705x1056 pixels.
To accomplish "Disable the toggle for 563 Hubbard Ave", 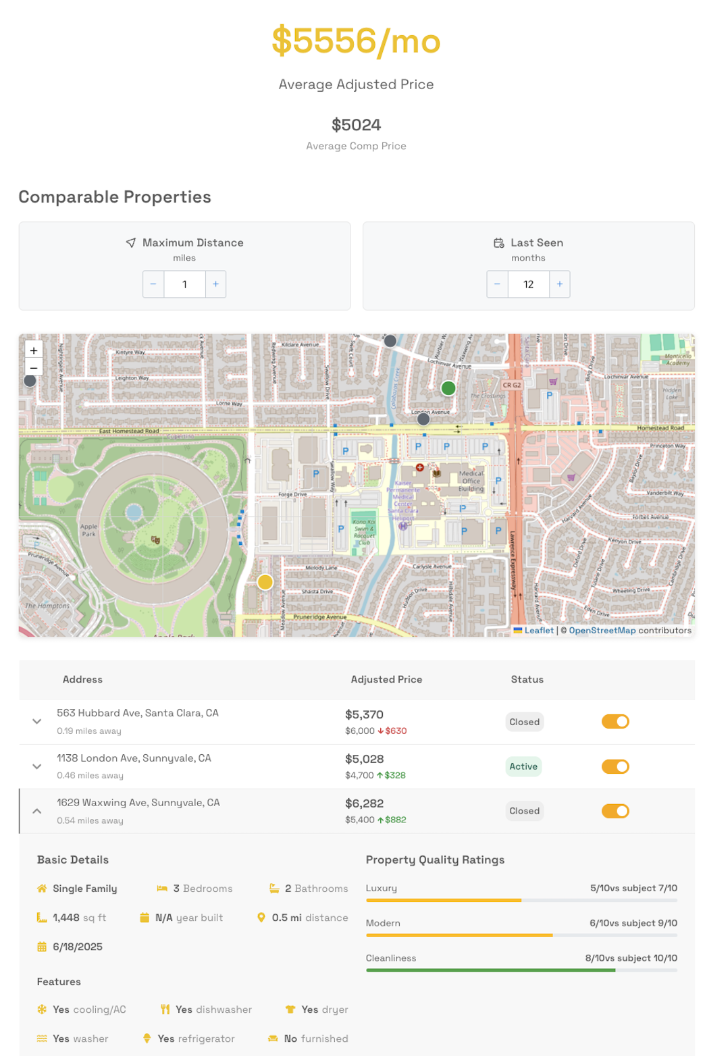I will coord(615,721).
